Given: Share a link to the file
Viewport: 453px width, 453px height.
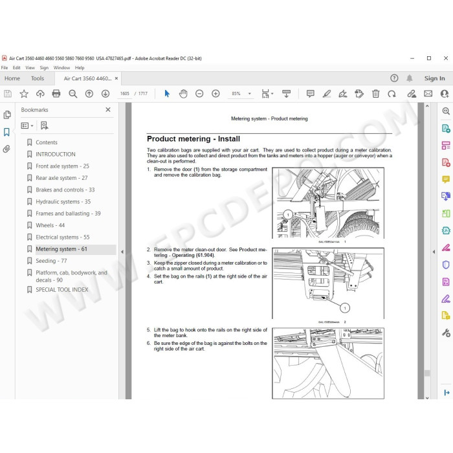Looking at the screenshot, I should pos(412,94).
